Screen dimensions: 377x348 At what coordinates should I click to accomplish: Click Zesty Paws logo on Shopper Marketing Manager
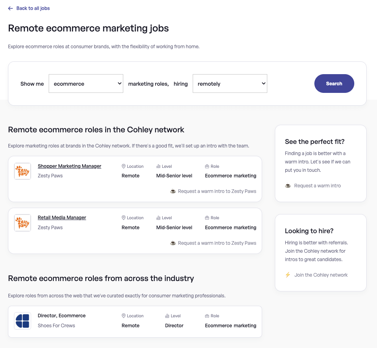(x=22, y=171)
